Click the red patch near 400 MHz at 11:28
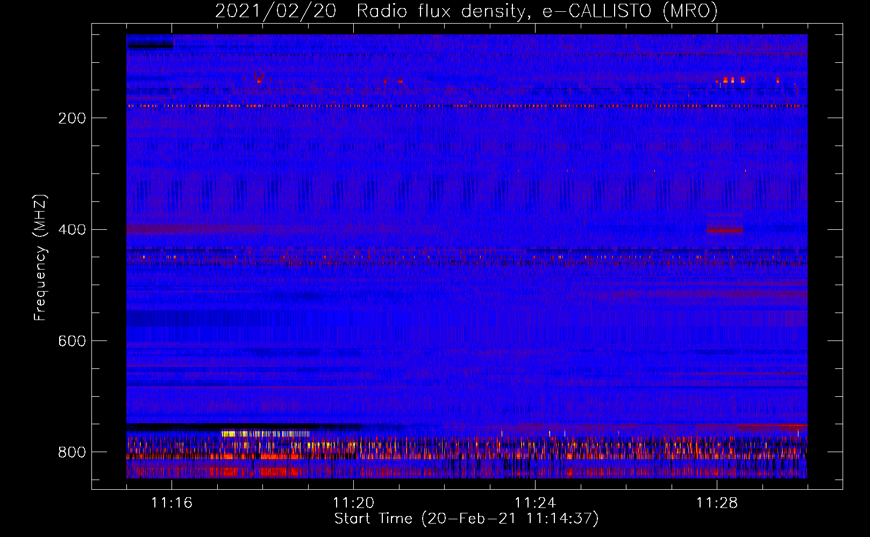Viewport: 870px width, 537px height. (x=724, y=230)
